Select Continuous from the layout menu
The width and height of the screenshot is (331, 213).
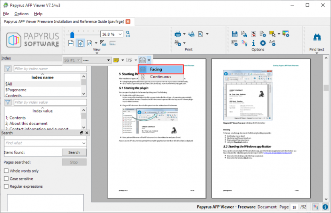click(160, 77)
